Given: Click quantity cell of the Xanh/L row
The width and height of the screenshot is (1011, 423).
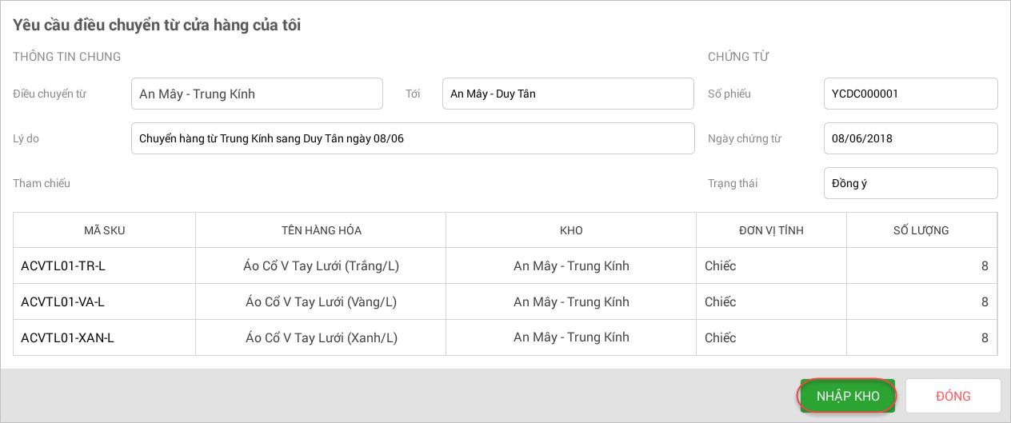Looking at the screenshot, I should 921,337.
